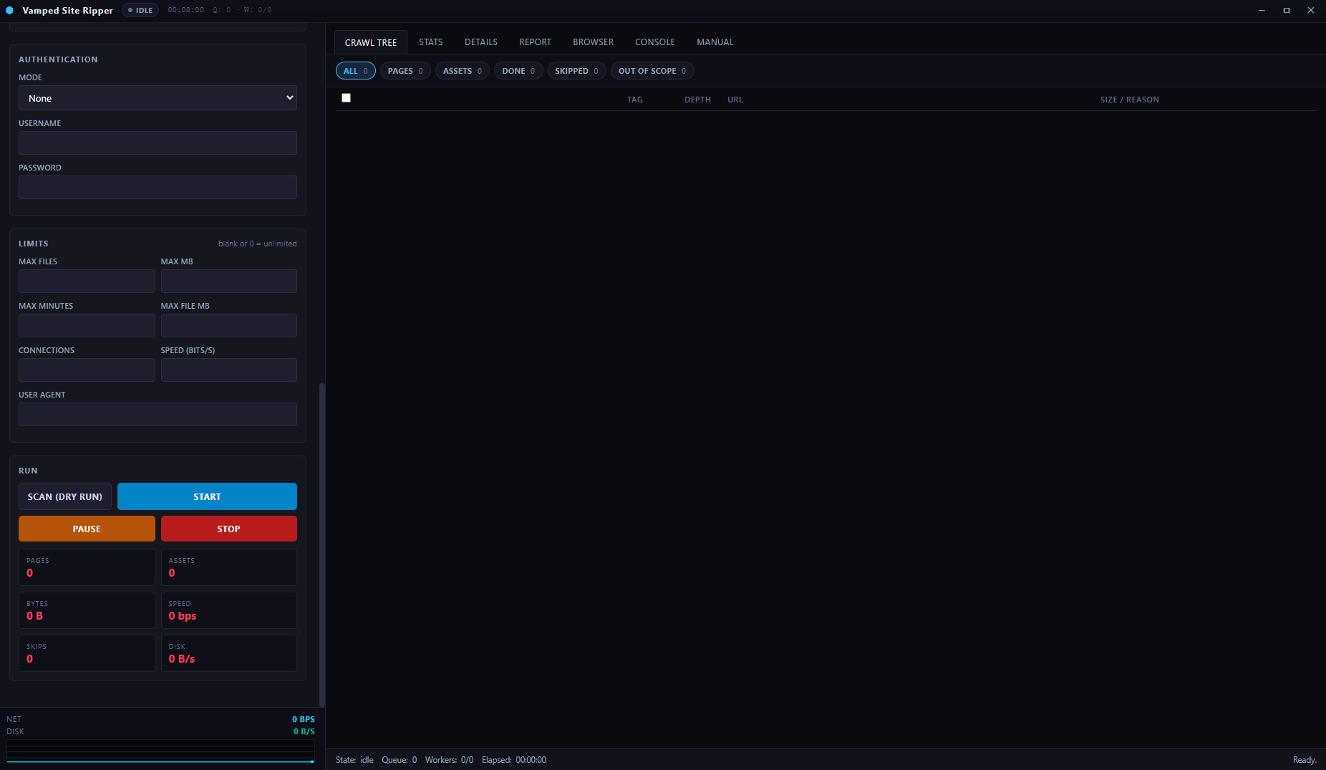Toggle the select-all checkbox in crawl tree
Image resolution: width=1326 pixels, height=770 pixels.
tap(346, 98)
